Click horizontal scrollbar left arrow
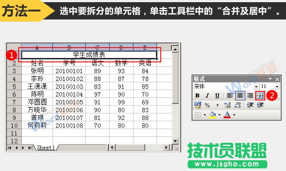Image resolution: width=286 pixels, height=171 pixels. coord(112,147)
